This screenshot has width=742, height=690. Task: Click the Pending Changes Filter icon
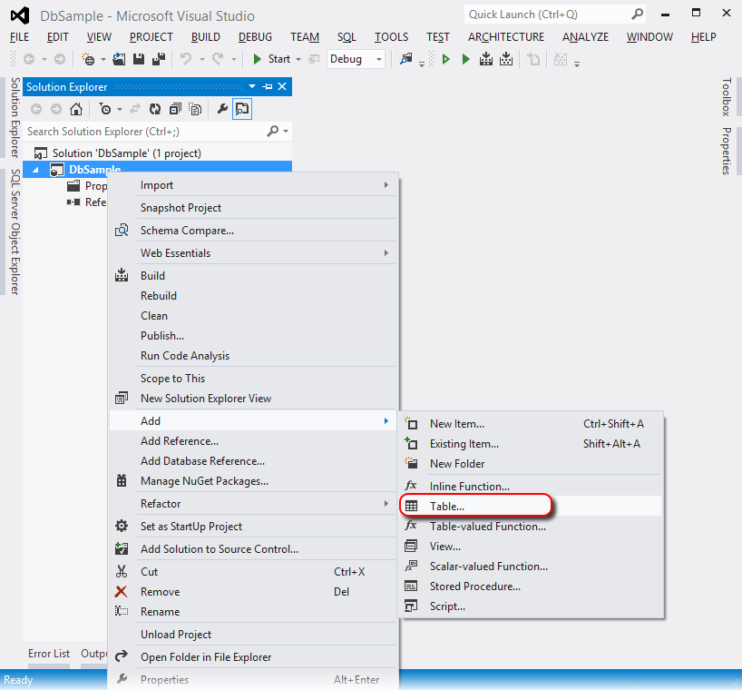tap(105, 109)
